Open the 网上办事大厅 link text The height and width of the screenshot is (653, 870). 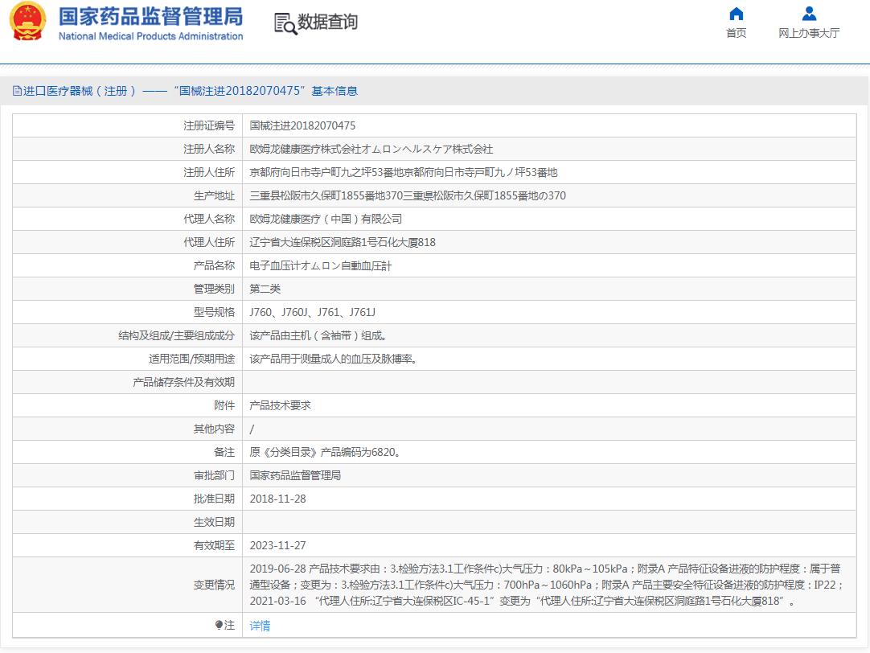(809, 33)
